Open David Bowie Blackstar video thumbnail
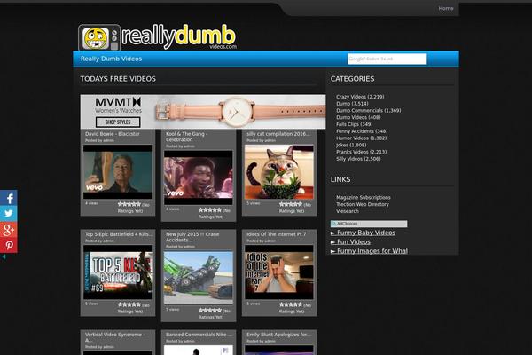The height and width of the screenshot is (355, 532). point(118,172)
